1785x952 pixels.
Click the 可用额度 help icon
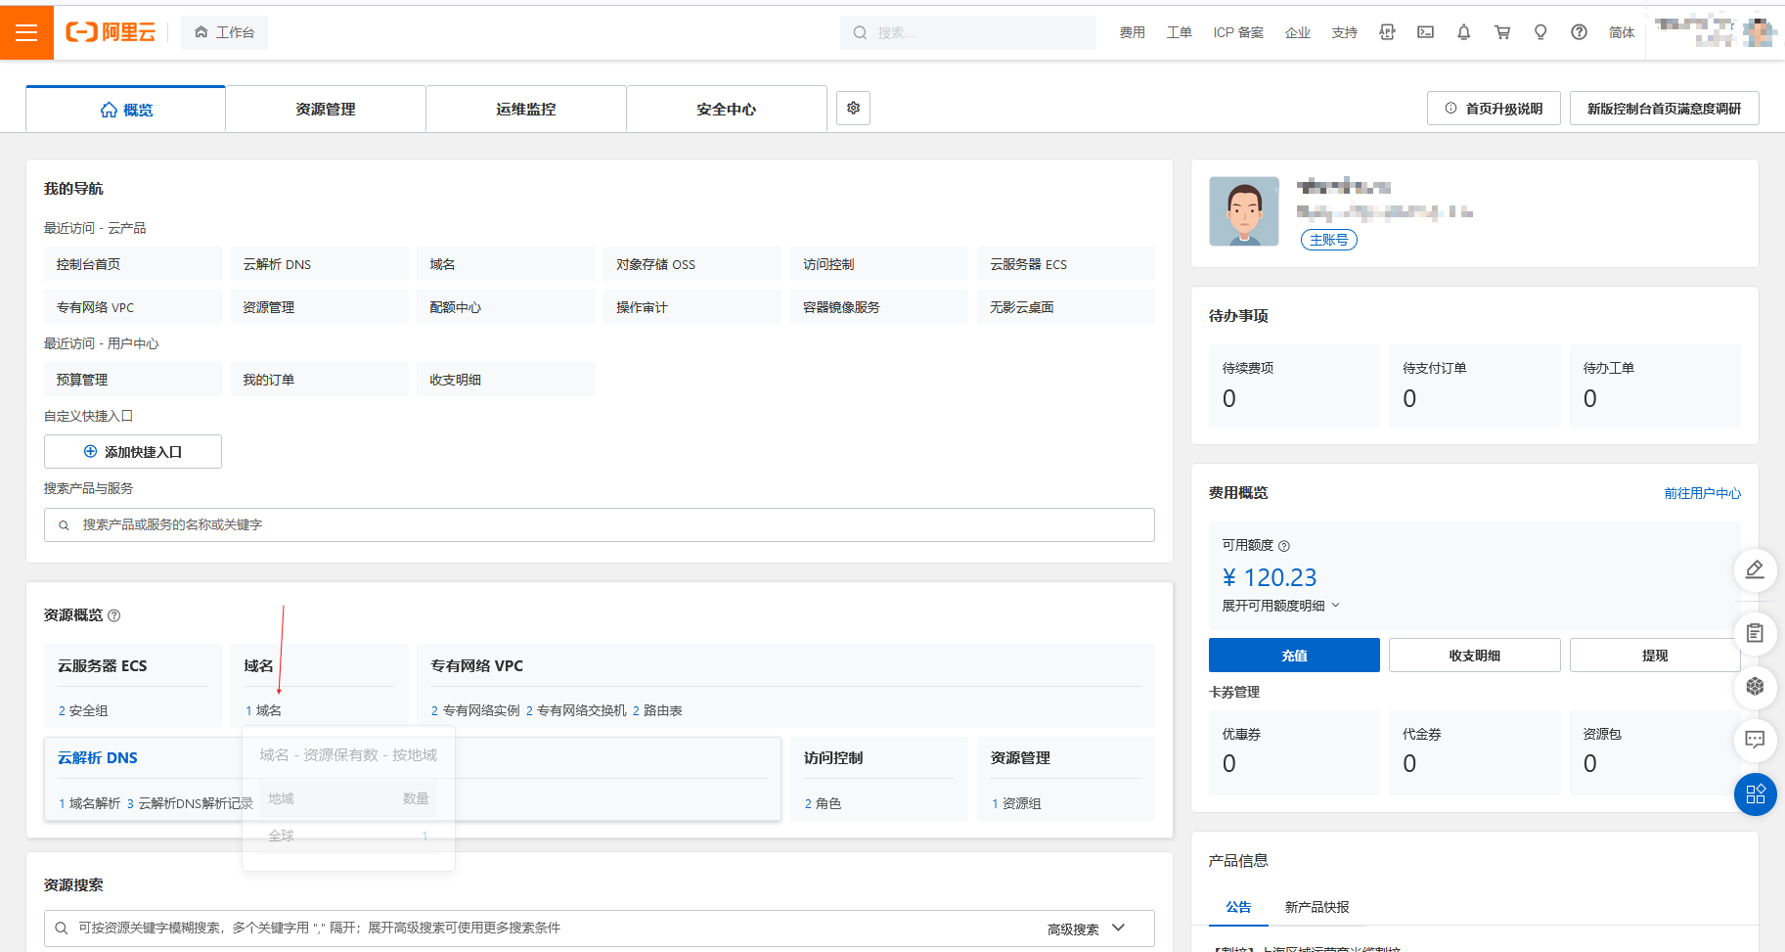click(1284, 546)
